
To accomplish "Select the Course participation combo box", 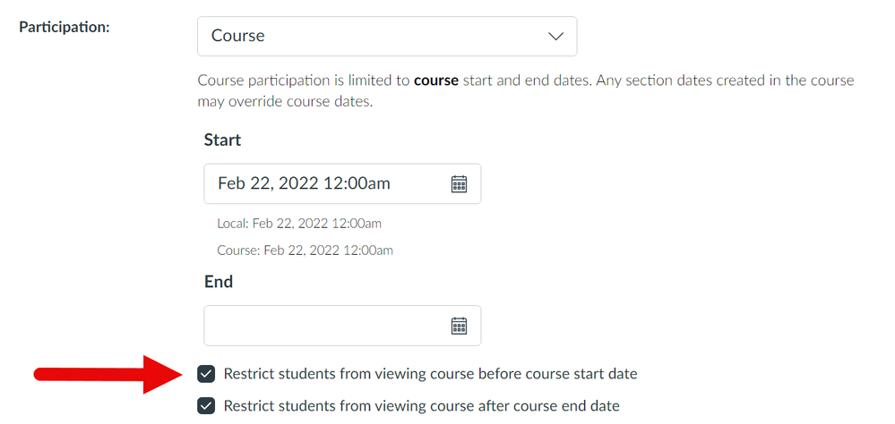I will (386, 37).
